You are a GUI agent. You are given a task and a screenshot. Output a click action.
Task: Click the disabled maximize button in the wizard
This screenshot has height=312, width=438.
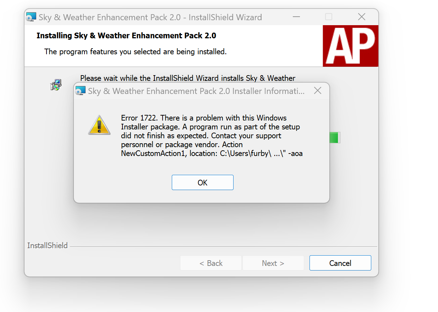pyautogui.click(x=329, y=17)
